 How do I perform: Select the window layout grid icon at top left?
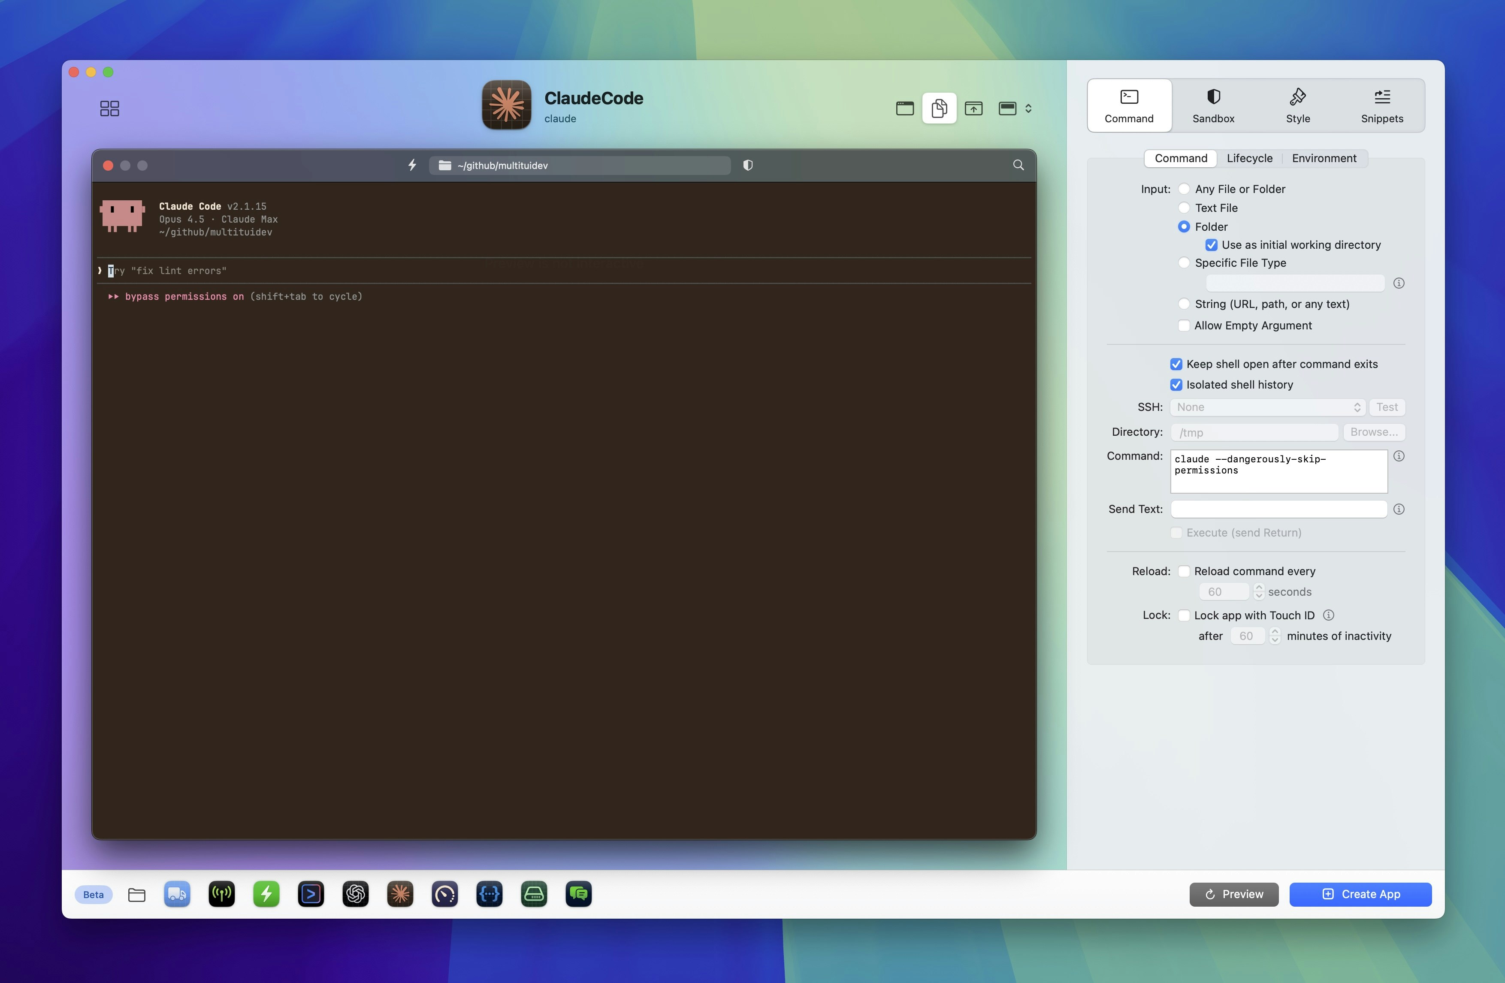[109, 108]
